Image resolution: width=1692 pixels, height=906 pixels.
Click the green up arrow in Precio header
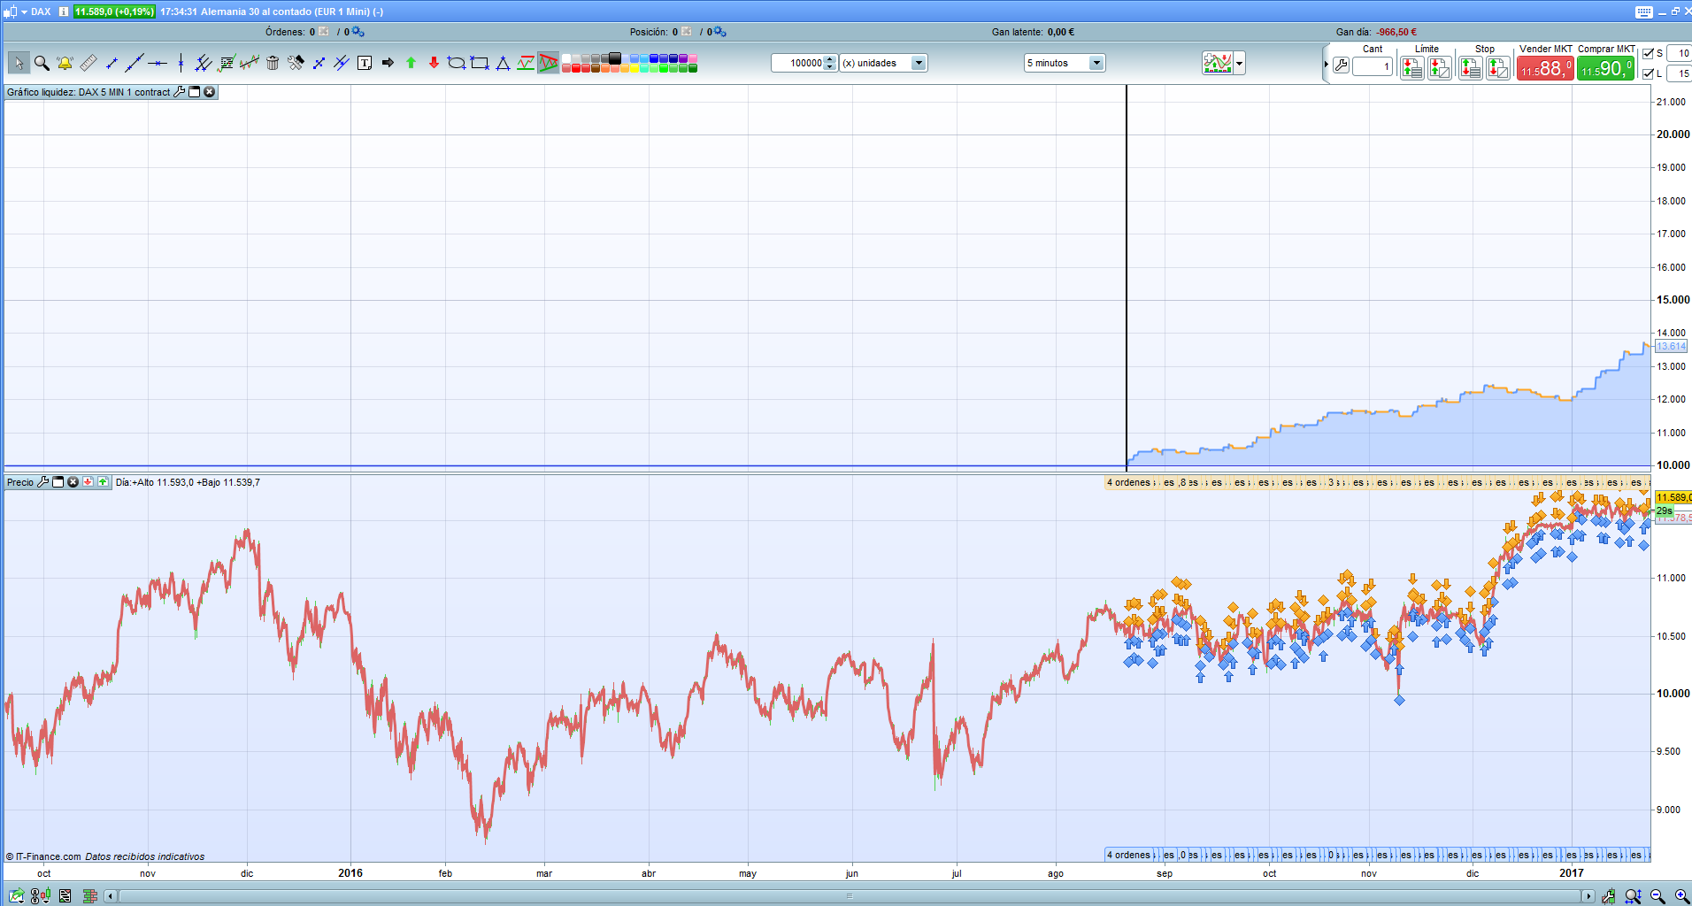pyautogui.click(x=103, y=482)
